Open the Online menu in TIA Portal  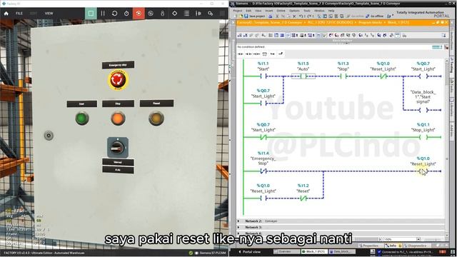tap(281, 11)
